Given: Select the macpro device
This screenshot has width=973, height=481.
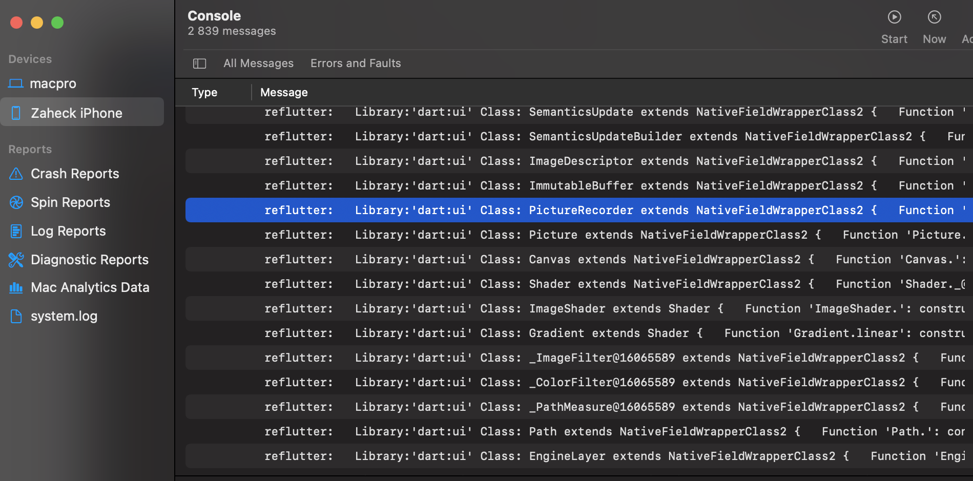Looking at the screenshot, I should tap(53, 83).
